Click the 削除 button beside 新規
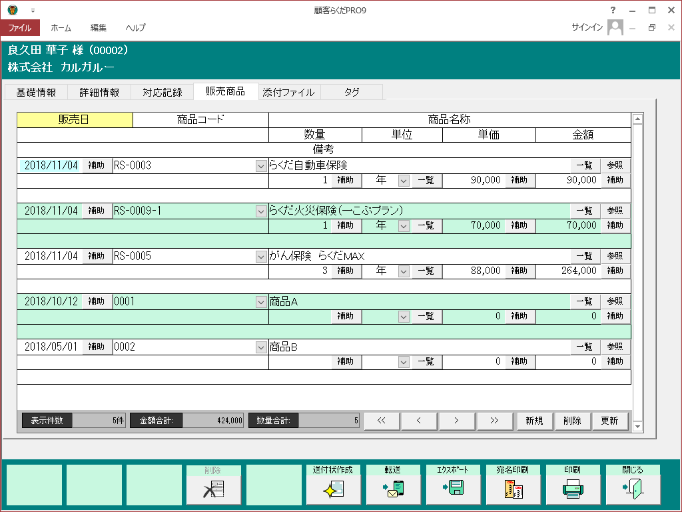Screen dimensions: 682x512 coord(572,421)
